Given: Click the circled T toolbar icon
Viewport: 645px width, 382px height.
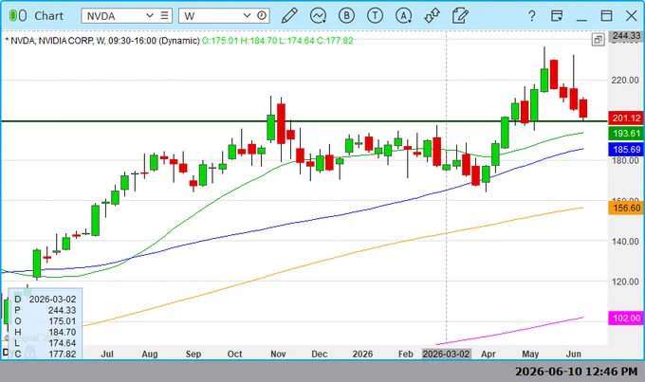Looking at the screenshot, I should tap(375, 16).
